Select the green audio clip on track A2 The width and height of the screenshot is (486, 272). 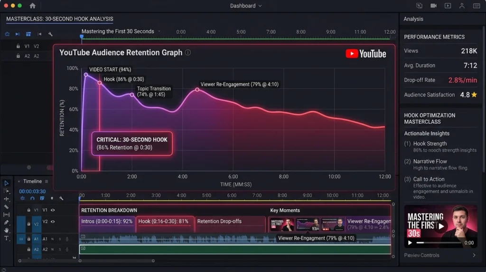tap(235, 249)
